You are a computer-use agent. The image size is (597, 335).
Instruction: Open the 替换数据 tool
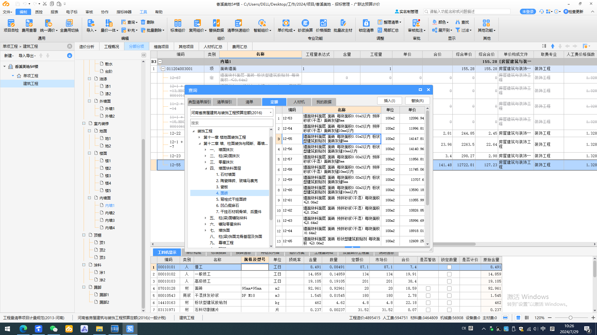216,25
